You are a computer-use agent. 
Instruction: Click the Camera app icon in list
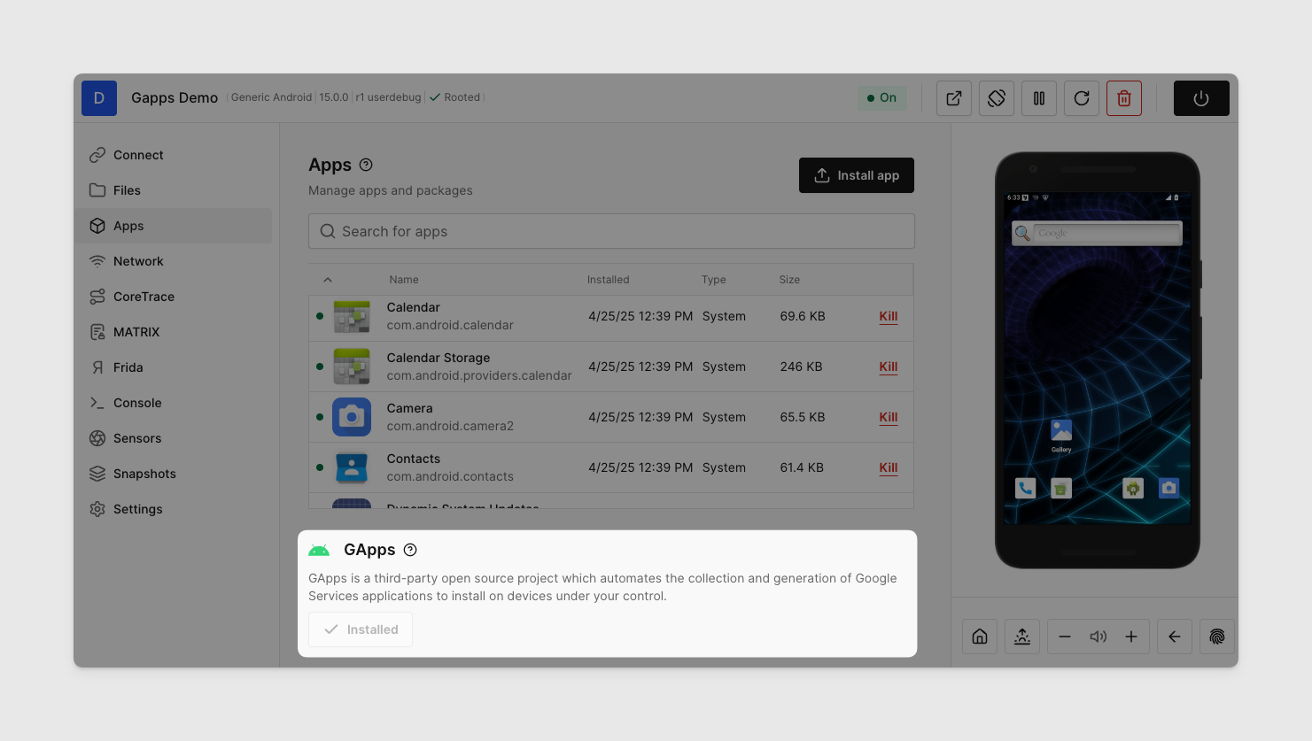click(x=352, y=417)
